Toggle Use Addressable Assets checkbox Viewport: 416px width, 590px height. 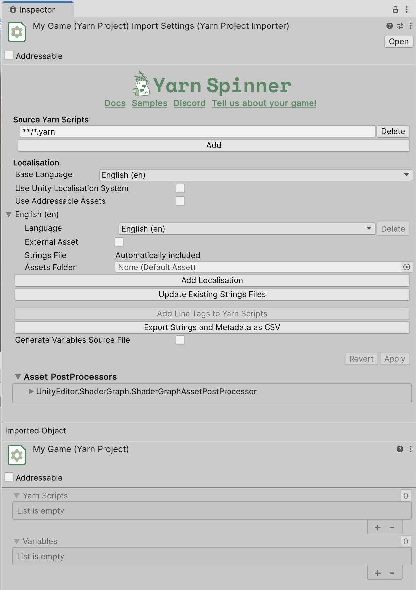click(180, 201)
